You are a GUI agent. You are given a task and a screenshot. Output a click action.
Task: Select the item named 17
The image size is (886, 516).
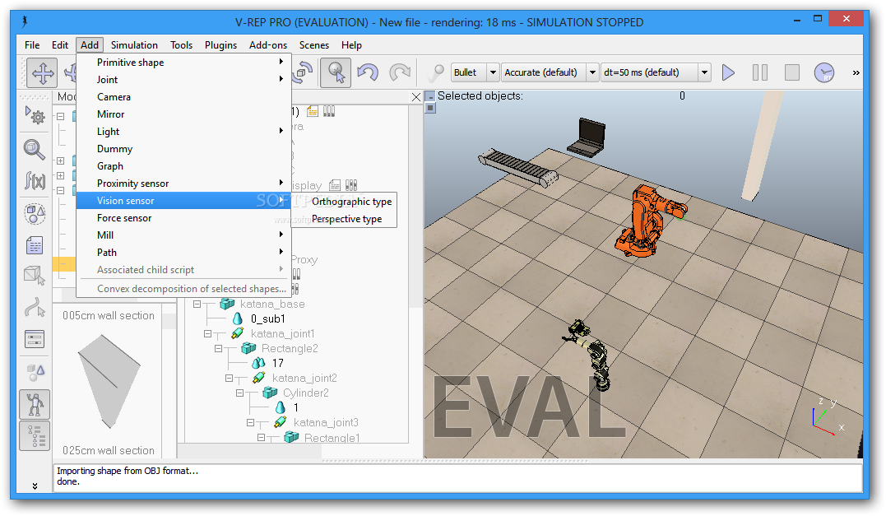(x=277, y=363)
